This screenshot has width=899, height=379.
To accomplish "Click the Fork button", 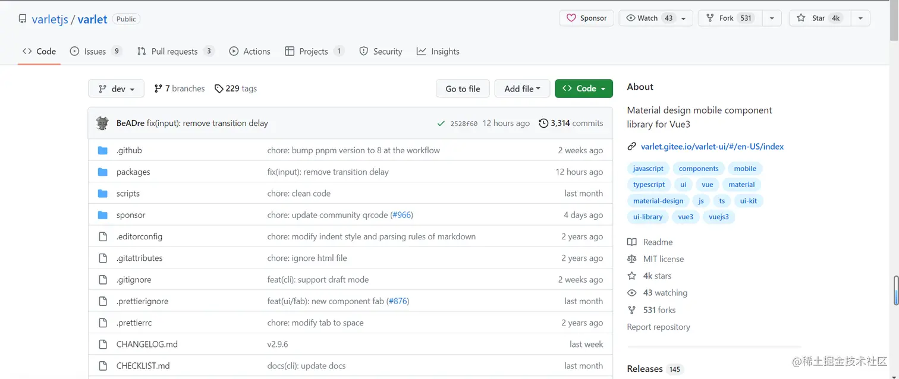I will [730, 18].
